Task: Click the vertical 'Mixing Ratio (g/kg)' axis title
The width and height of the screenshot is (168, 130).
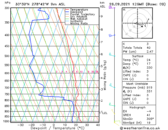Action: [105, 75]
